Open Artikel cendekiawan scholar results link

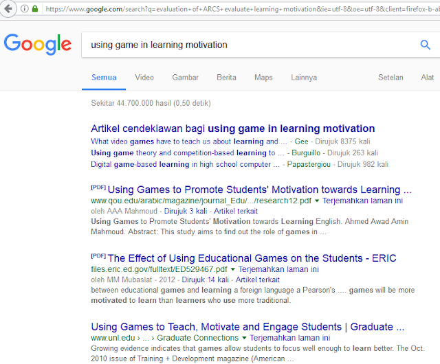[233, 128]
